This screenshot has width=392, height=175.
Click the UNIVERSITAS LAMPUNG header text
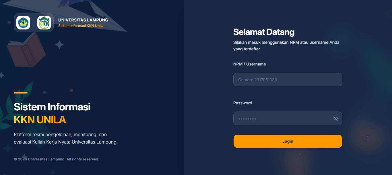point(83,20)
